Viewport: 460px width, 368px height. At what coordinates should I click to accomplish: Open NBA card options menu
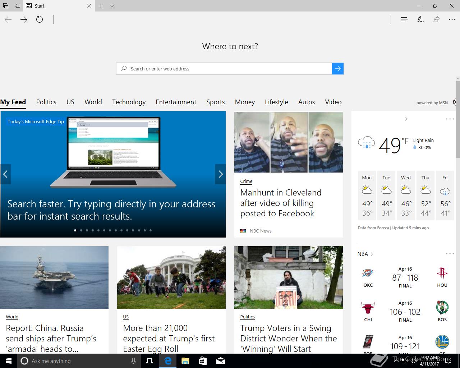pos(450,254)
